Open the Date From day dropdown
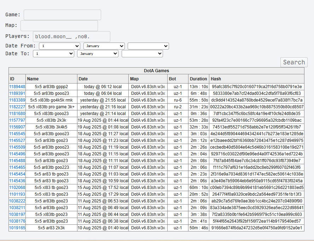The image size is (314, 241). (60, 46)
